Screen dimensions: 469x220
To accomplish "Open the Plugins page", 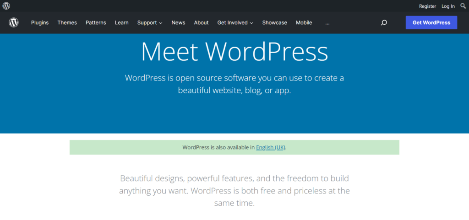I will pos(40,23).
